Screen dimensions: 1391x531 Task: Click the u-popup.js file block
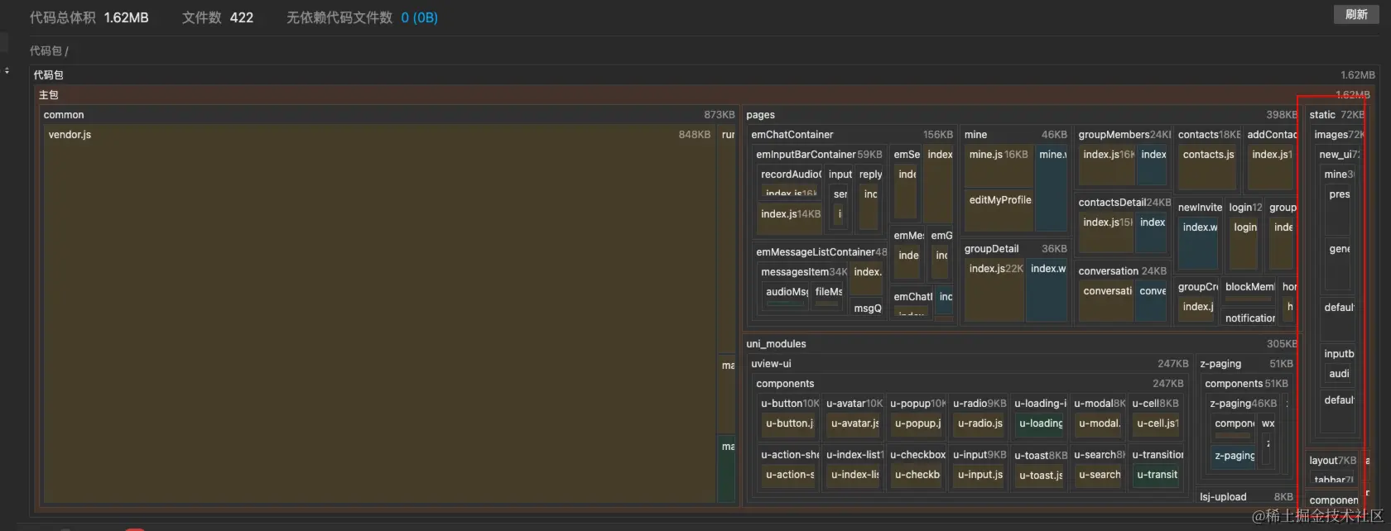pyautogui.click(x=917, y=425)
